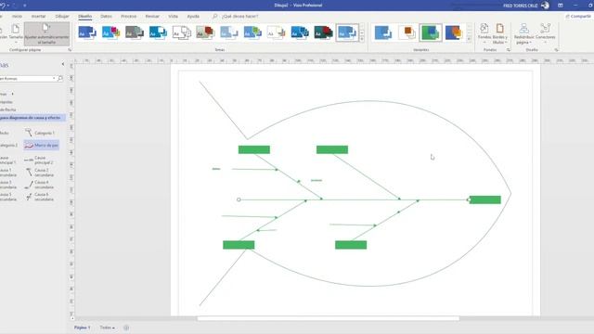Open the undo dropdown arrow in title bar
Screen dimensions: 594x334
tap(8, 6)
